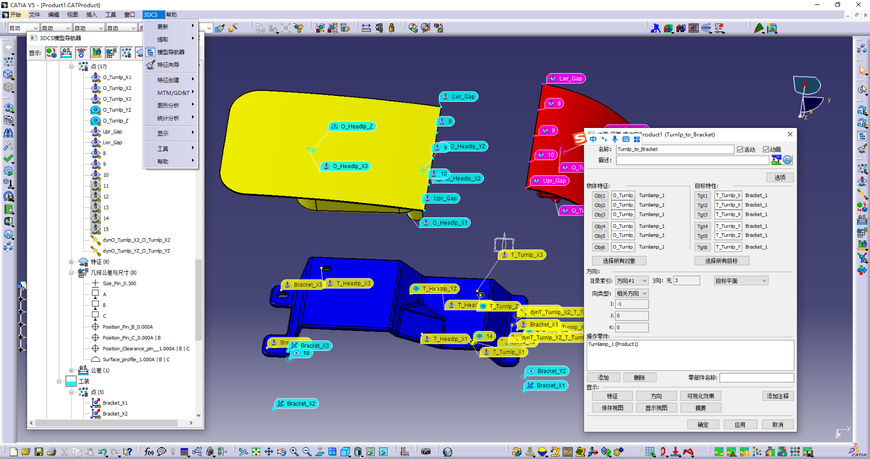Viewport: 870px width, 459px height.
Task: Click the Print icon in bottom toolbar
Action: click(x=51, y=452)
